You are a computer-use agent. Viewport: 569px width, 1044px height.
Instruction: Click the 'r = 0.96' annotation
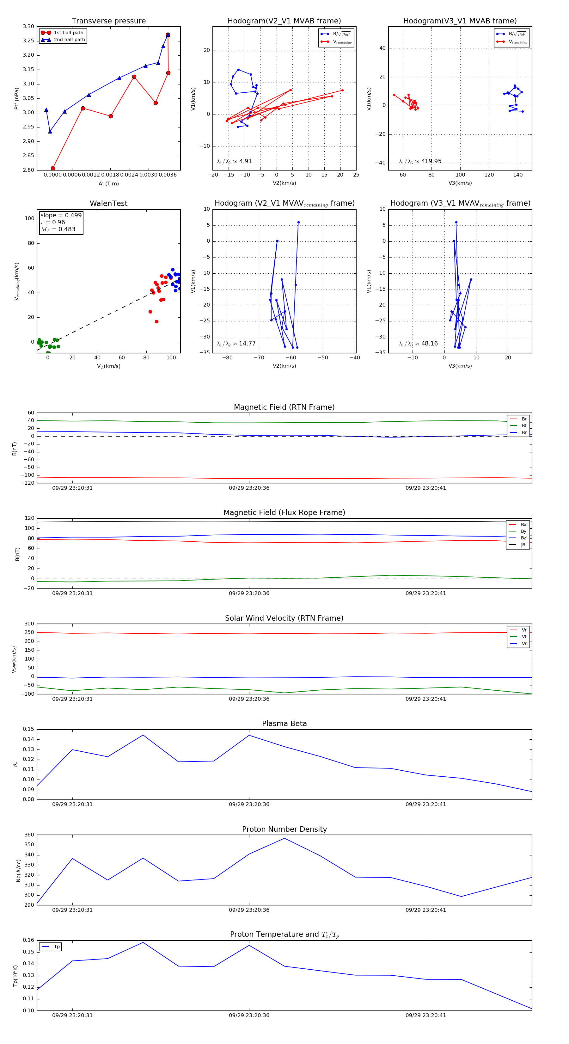53,222
